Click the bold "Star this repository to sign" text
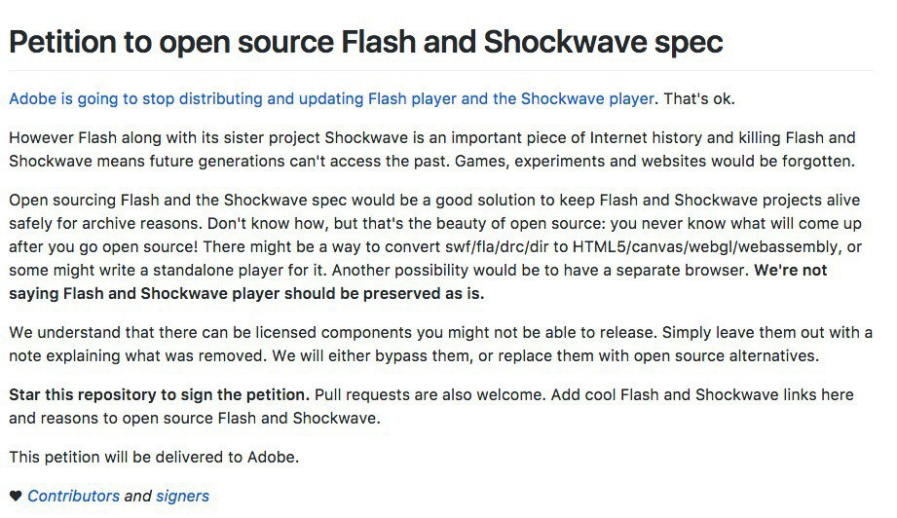The image size is (897, 518). coord(159,395)
